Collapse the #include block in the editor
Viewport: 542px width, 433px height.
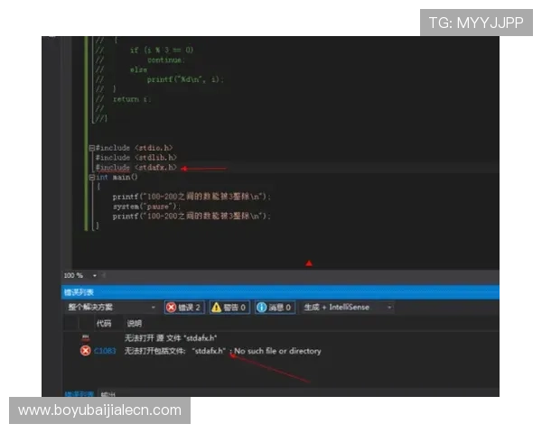point(91,146)
